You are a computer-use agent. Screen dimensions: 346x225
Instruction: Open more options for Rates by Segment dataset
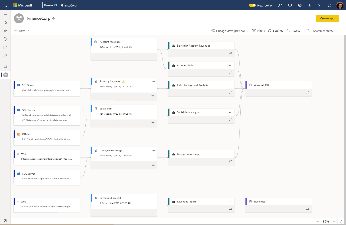click(x=153, y=82)
